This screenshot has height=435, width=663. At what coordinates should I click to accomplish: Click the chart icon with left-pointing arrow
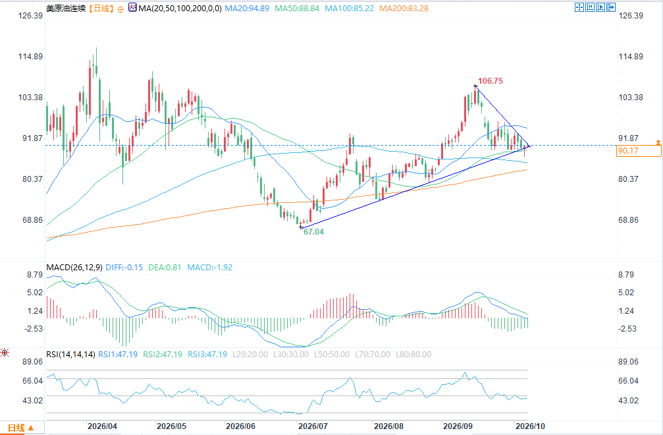590,7
